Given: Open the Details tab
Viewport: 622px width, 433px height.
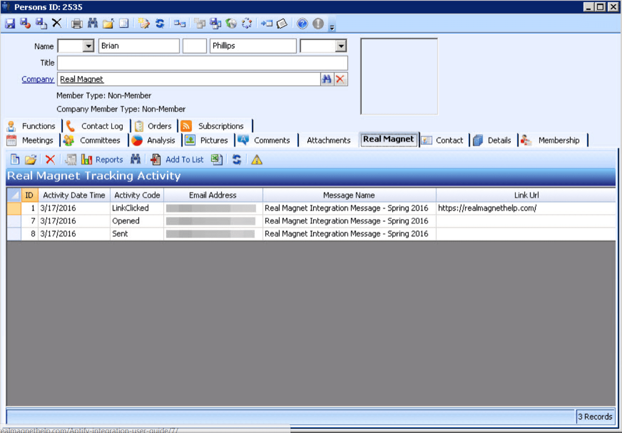Looking at the screenshot, I should coord(494,140).
